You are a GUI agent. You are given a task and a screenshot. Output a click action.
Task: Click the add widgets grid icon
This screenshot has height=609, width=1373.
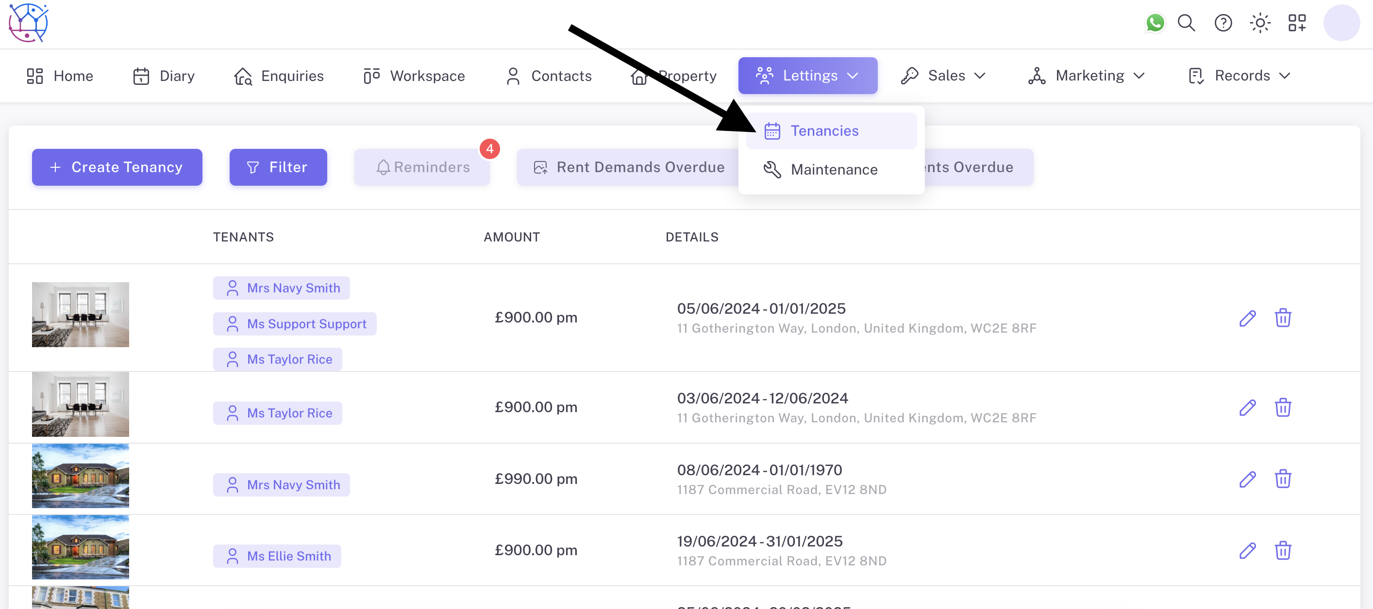point(1297,23)
